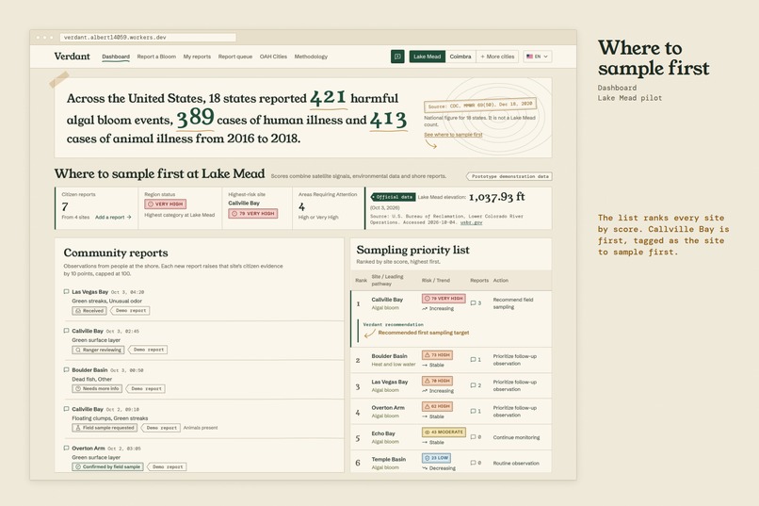
Task: Click the Echo Bay 43 MODERATE badge
Action: tap(444, 432)
